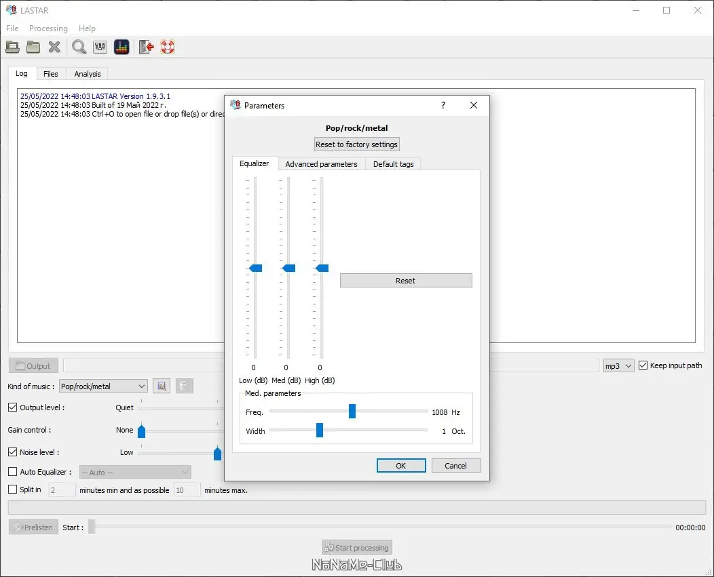This screenshot has height=577, width=714.
Task: Click the lifebuoy help icon
Action: click(168, 47)
